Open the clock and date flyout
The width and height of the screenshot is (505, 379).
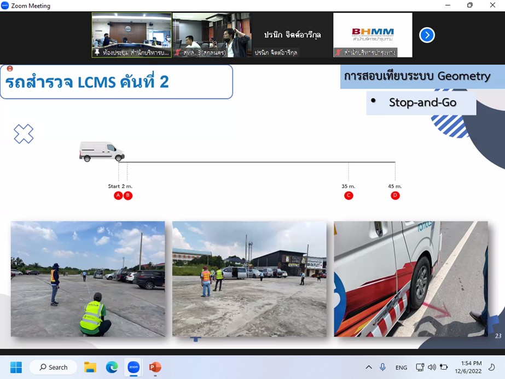471,367
